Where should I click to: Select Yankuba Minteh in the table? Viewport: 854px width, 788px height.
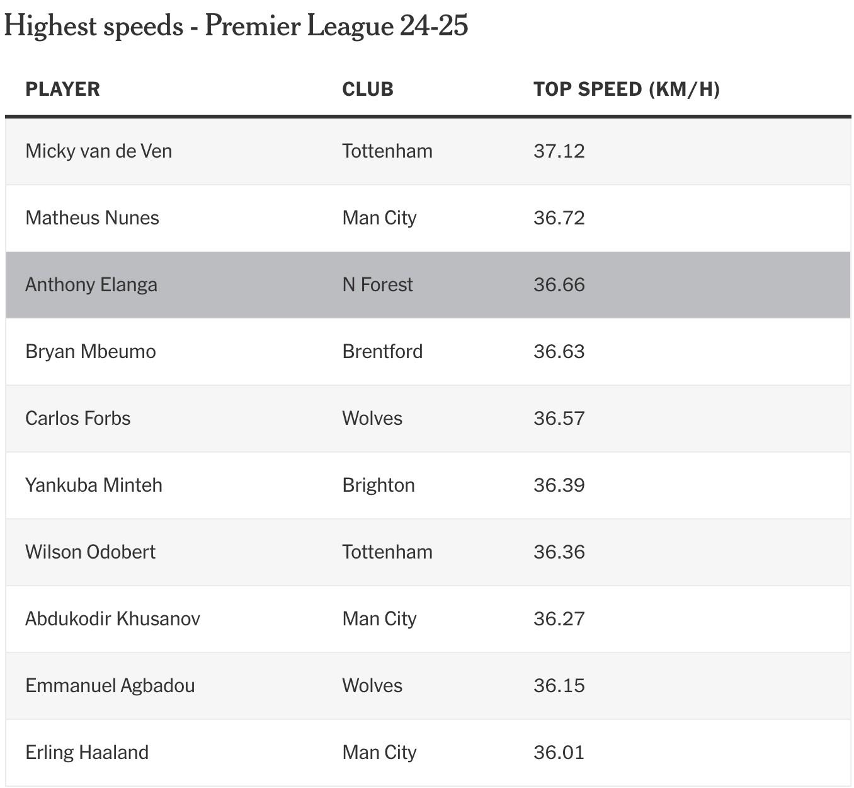point(94,485)
